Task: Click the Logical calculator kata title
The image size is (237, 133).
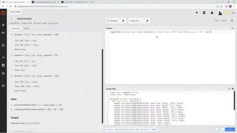Action: coord(24,18)
